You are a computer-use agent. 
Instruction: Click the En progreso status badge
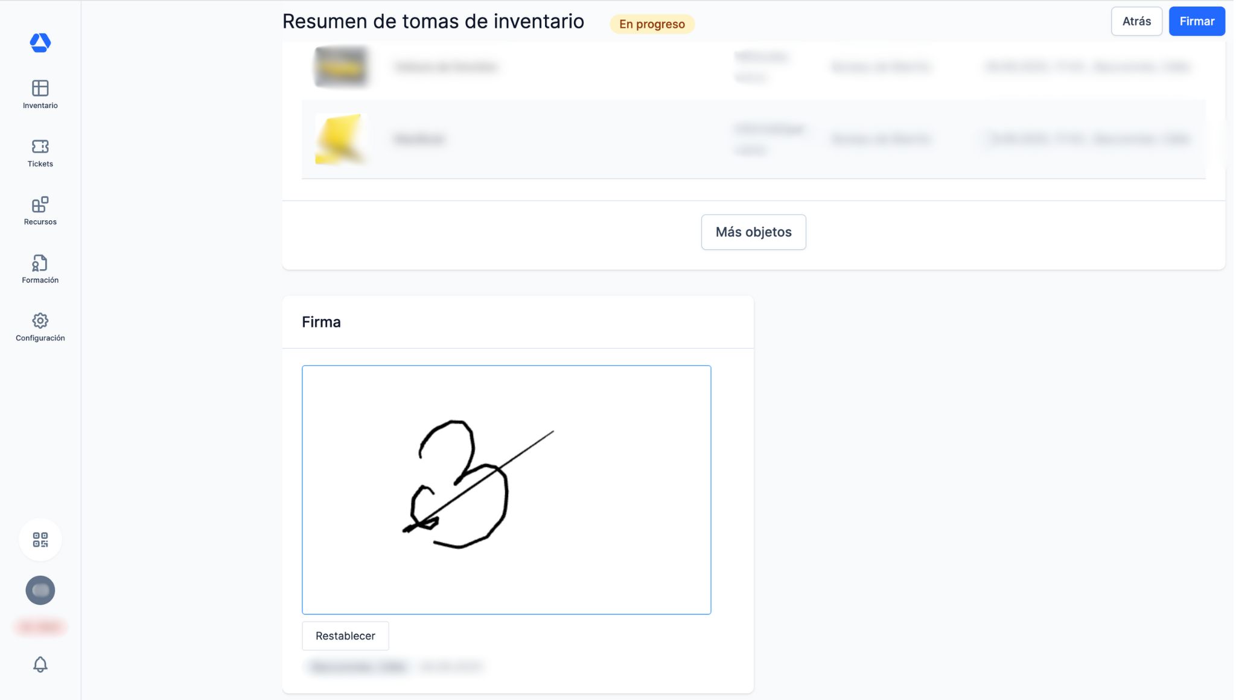tap(652, 24)
